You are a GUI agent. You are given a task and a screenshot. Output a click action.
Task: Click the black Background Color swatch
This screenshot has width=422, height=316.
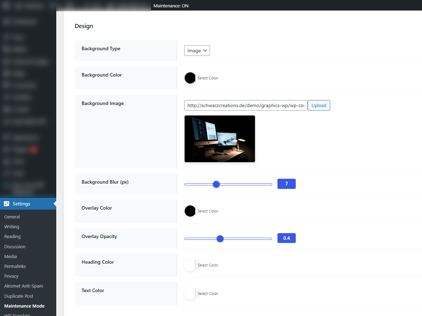tap(190, 78)
